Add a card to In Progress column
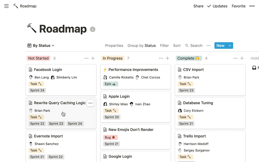259x162 pixels. [167, 58]
